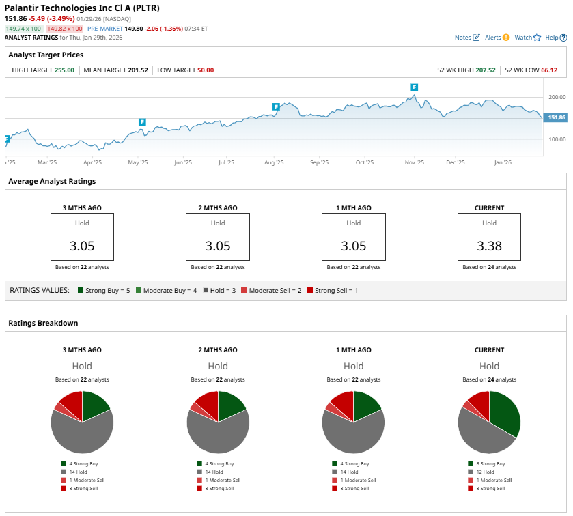
Task: Click the current price tag 151.86 on chart
Action: click(556, 117)
